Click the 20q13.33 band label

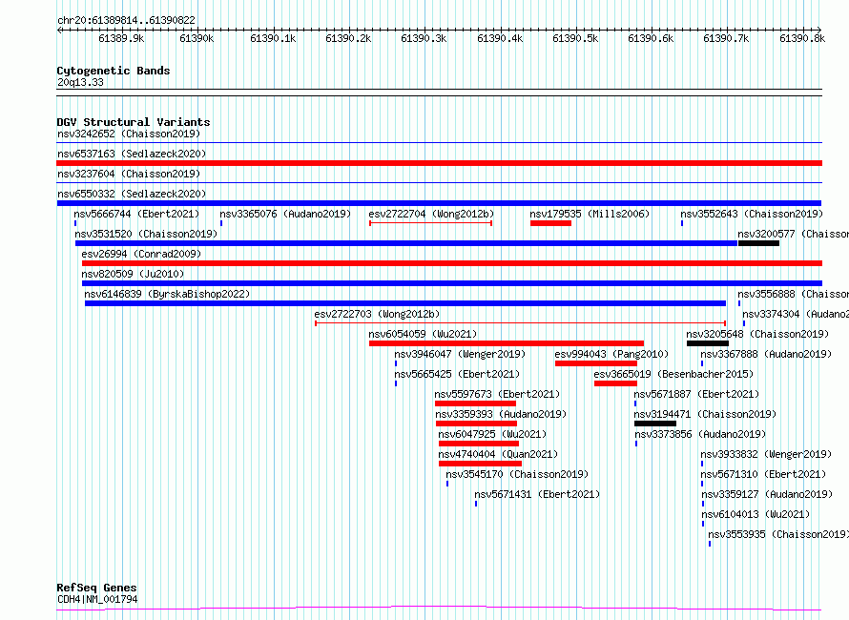[x=80, y=82]
